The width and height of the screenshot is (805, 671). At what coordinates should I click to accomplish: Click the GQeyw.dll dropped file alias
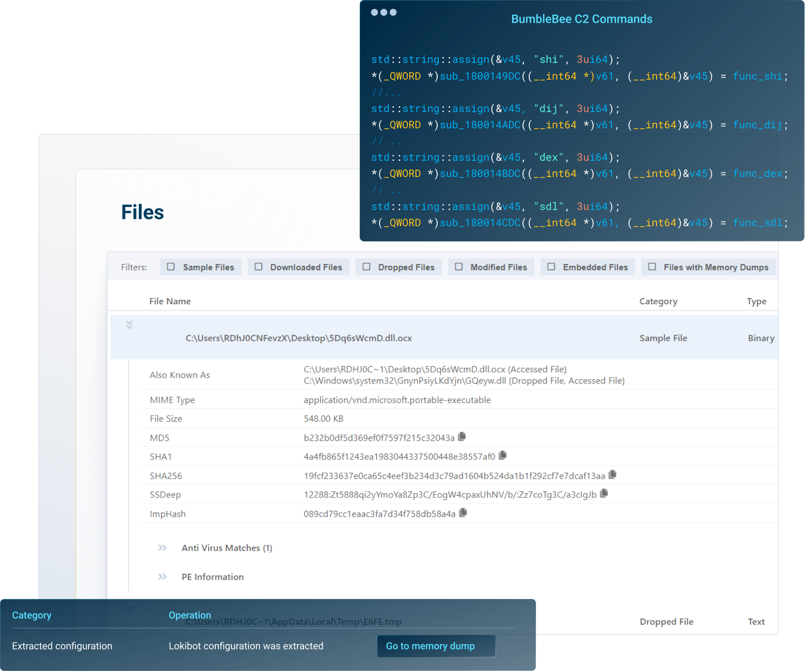[x=464, y=381]
